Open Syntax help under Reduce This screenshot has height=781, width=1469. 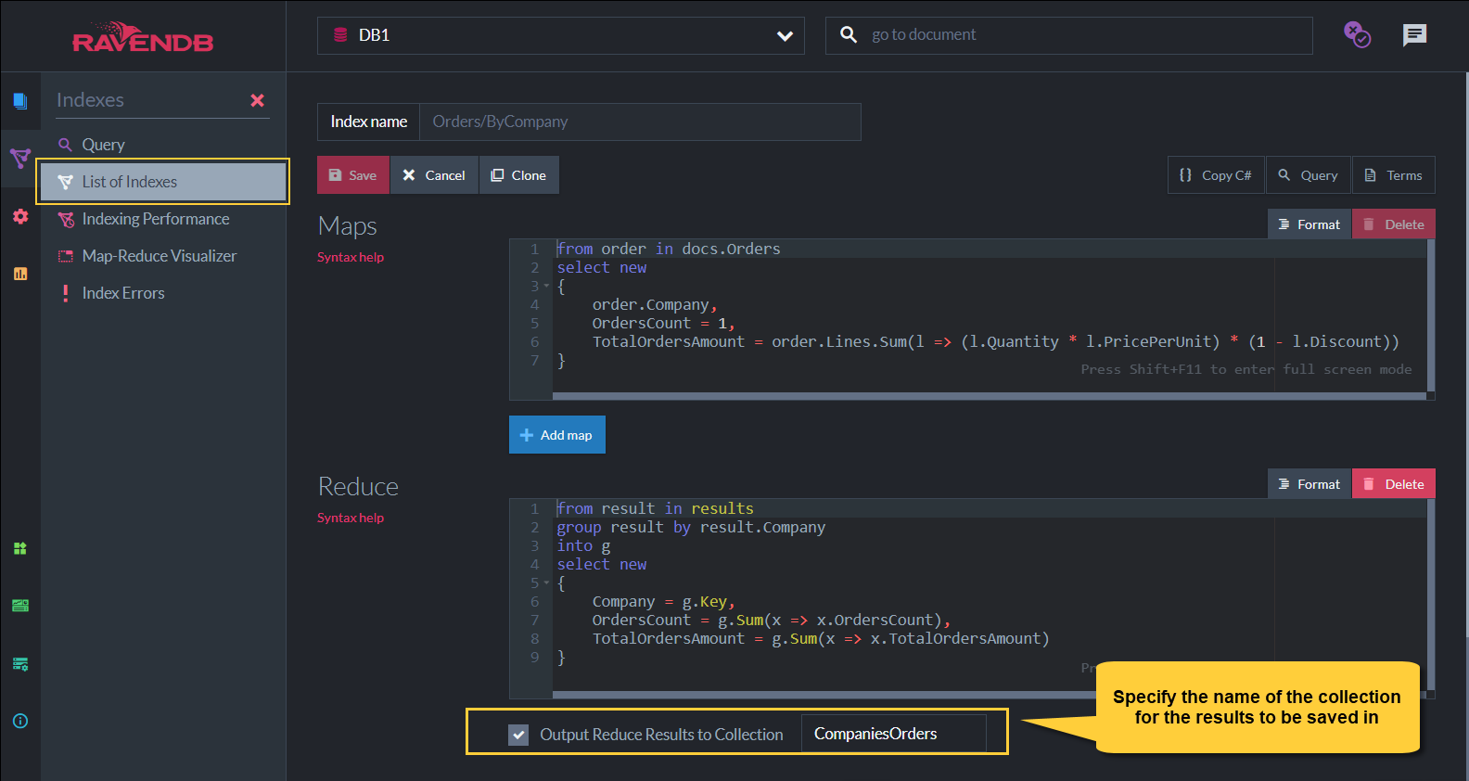tap(351, 518)
